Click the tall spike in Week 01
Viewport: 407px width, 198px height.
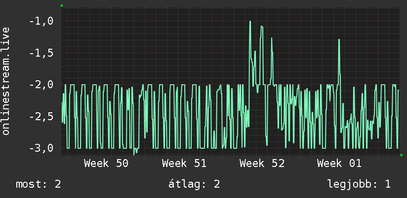[339, 39]
